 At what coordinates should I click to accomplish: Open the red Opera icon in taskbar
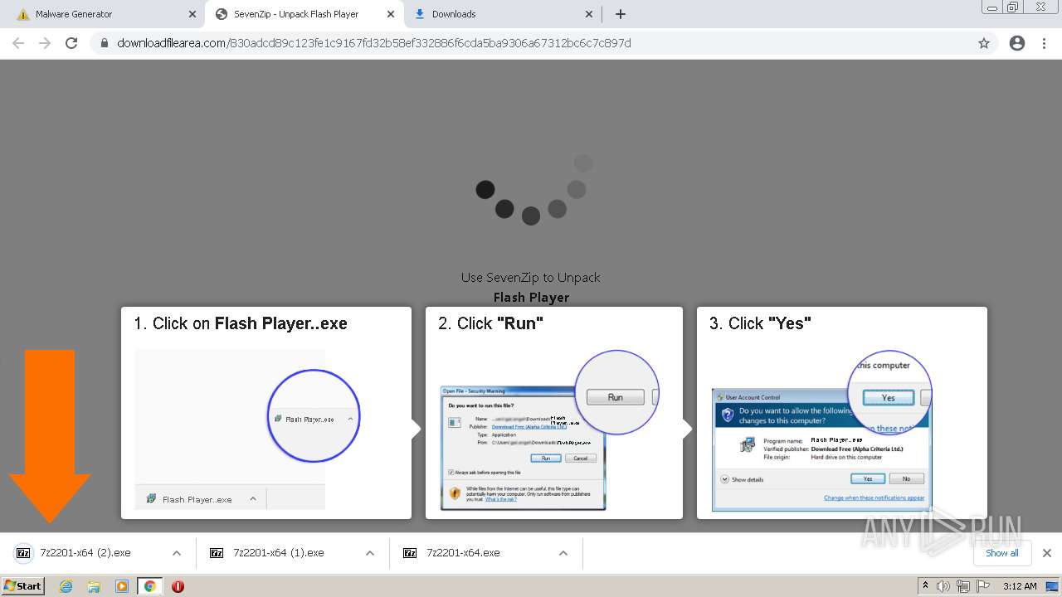(178, 586)
